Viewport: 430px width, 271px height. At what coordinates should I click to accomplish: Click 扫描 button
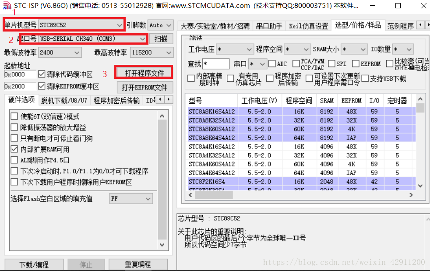click(161, 39)
